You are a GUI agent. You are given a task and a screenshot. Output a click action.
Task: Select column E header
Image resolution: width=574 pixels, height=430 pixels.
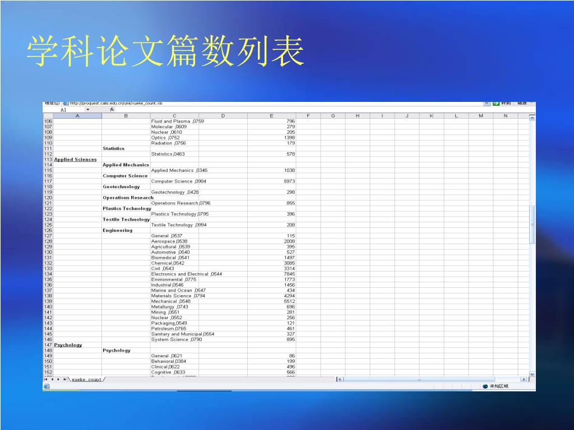pos(272,116)
